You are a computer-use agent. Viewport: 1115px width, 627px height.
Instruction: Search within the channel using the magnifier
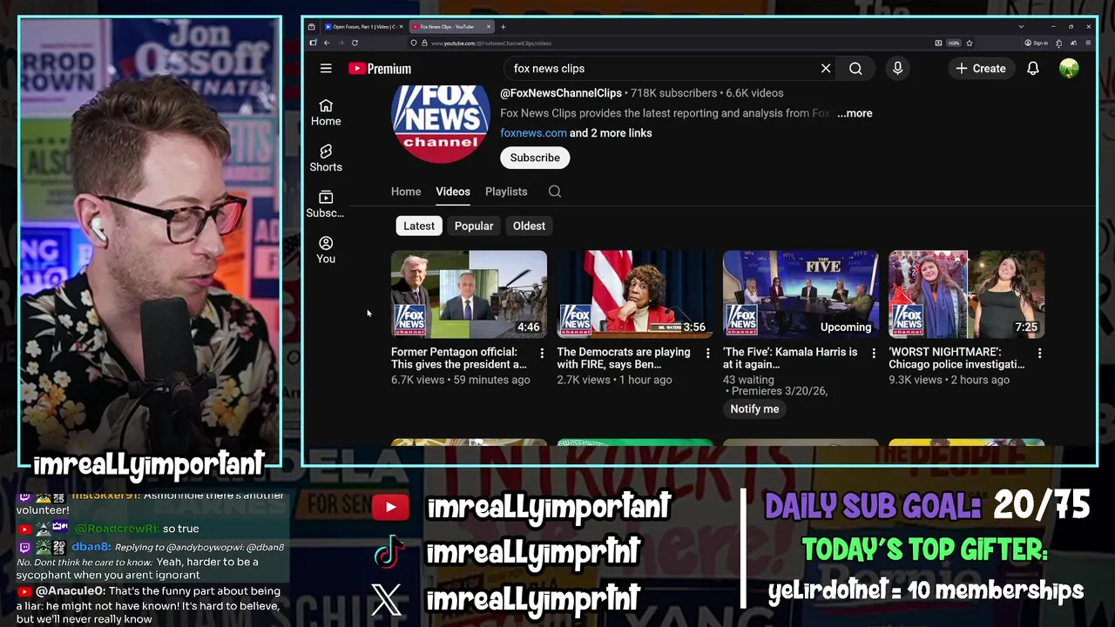point(555,192)
